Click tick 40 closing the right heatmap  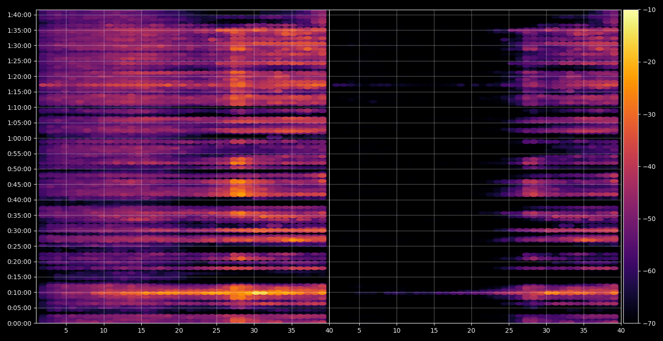621,330
